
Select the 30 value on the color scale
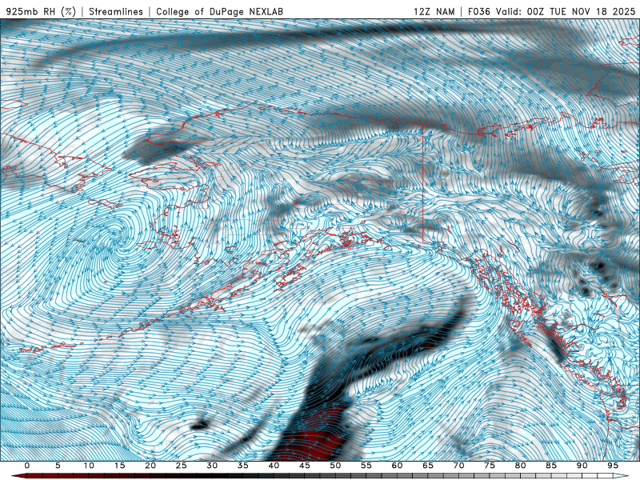click(x=212, y=466)
